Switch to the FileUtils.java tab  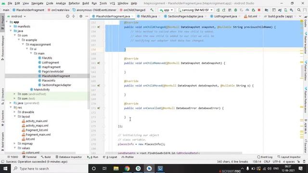point(149,16)
